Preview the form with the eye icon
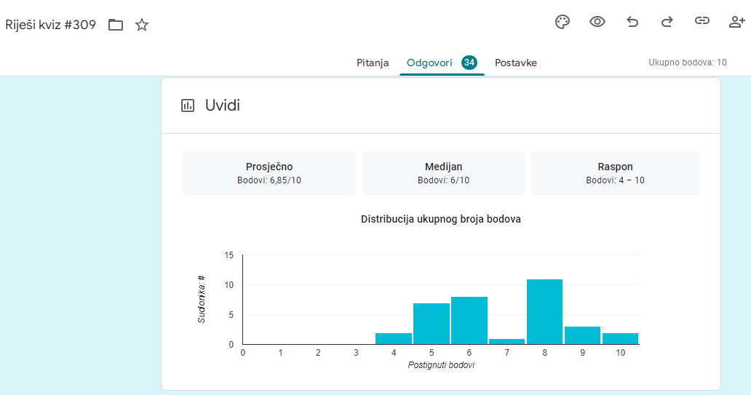751x395 pixels. 597,22
